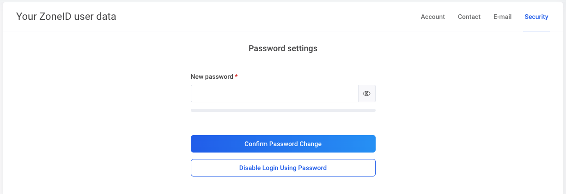The width and height of the screenshot is (566, 194).
Task: Click the New password field label
Action: tap(212, 76)
